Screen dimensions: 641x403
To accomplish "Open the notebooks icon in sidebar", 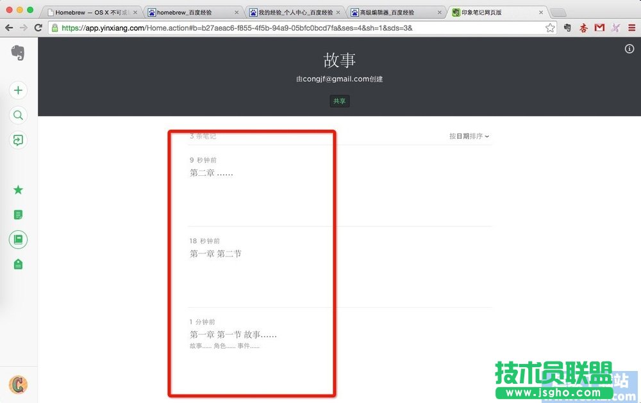I will [x=18, y=239].
